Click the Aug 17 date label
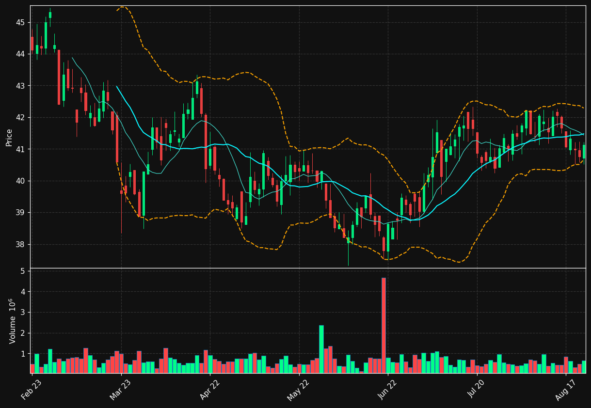Screen dimensions: 591x408 coord(565,390)
